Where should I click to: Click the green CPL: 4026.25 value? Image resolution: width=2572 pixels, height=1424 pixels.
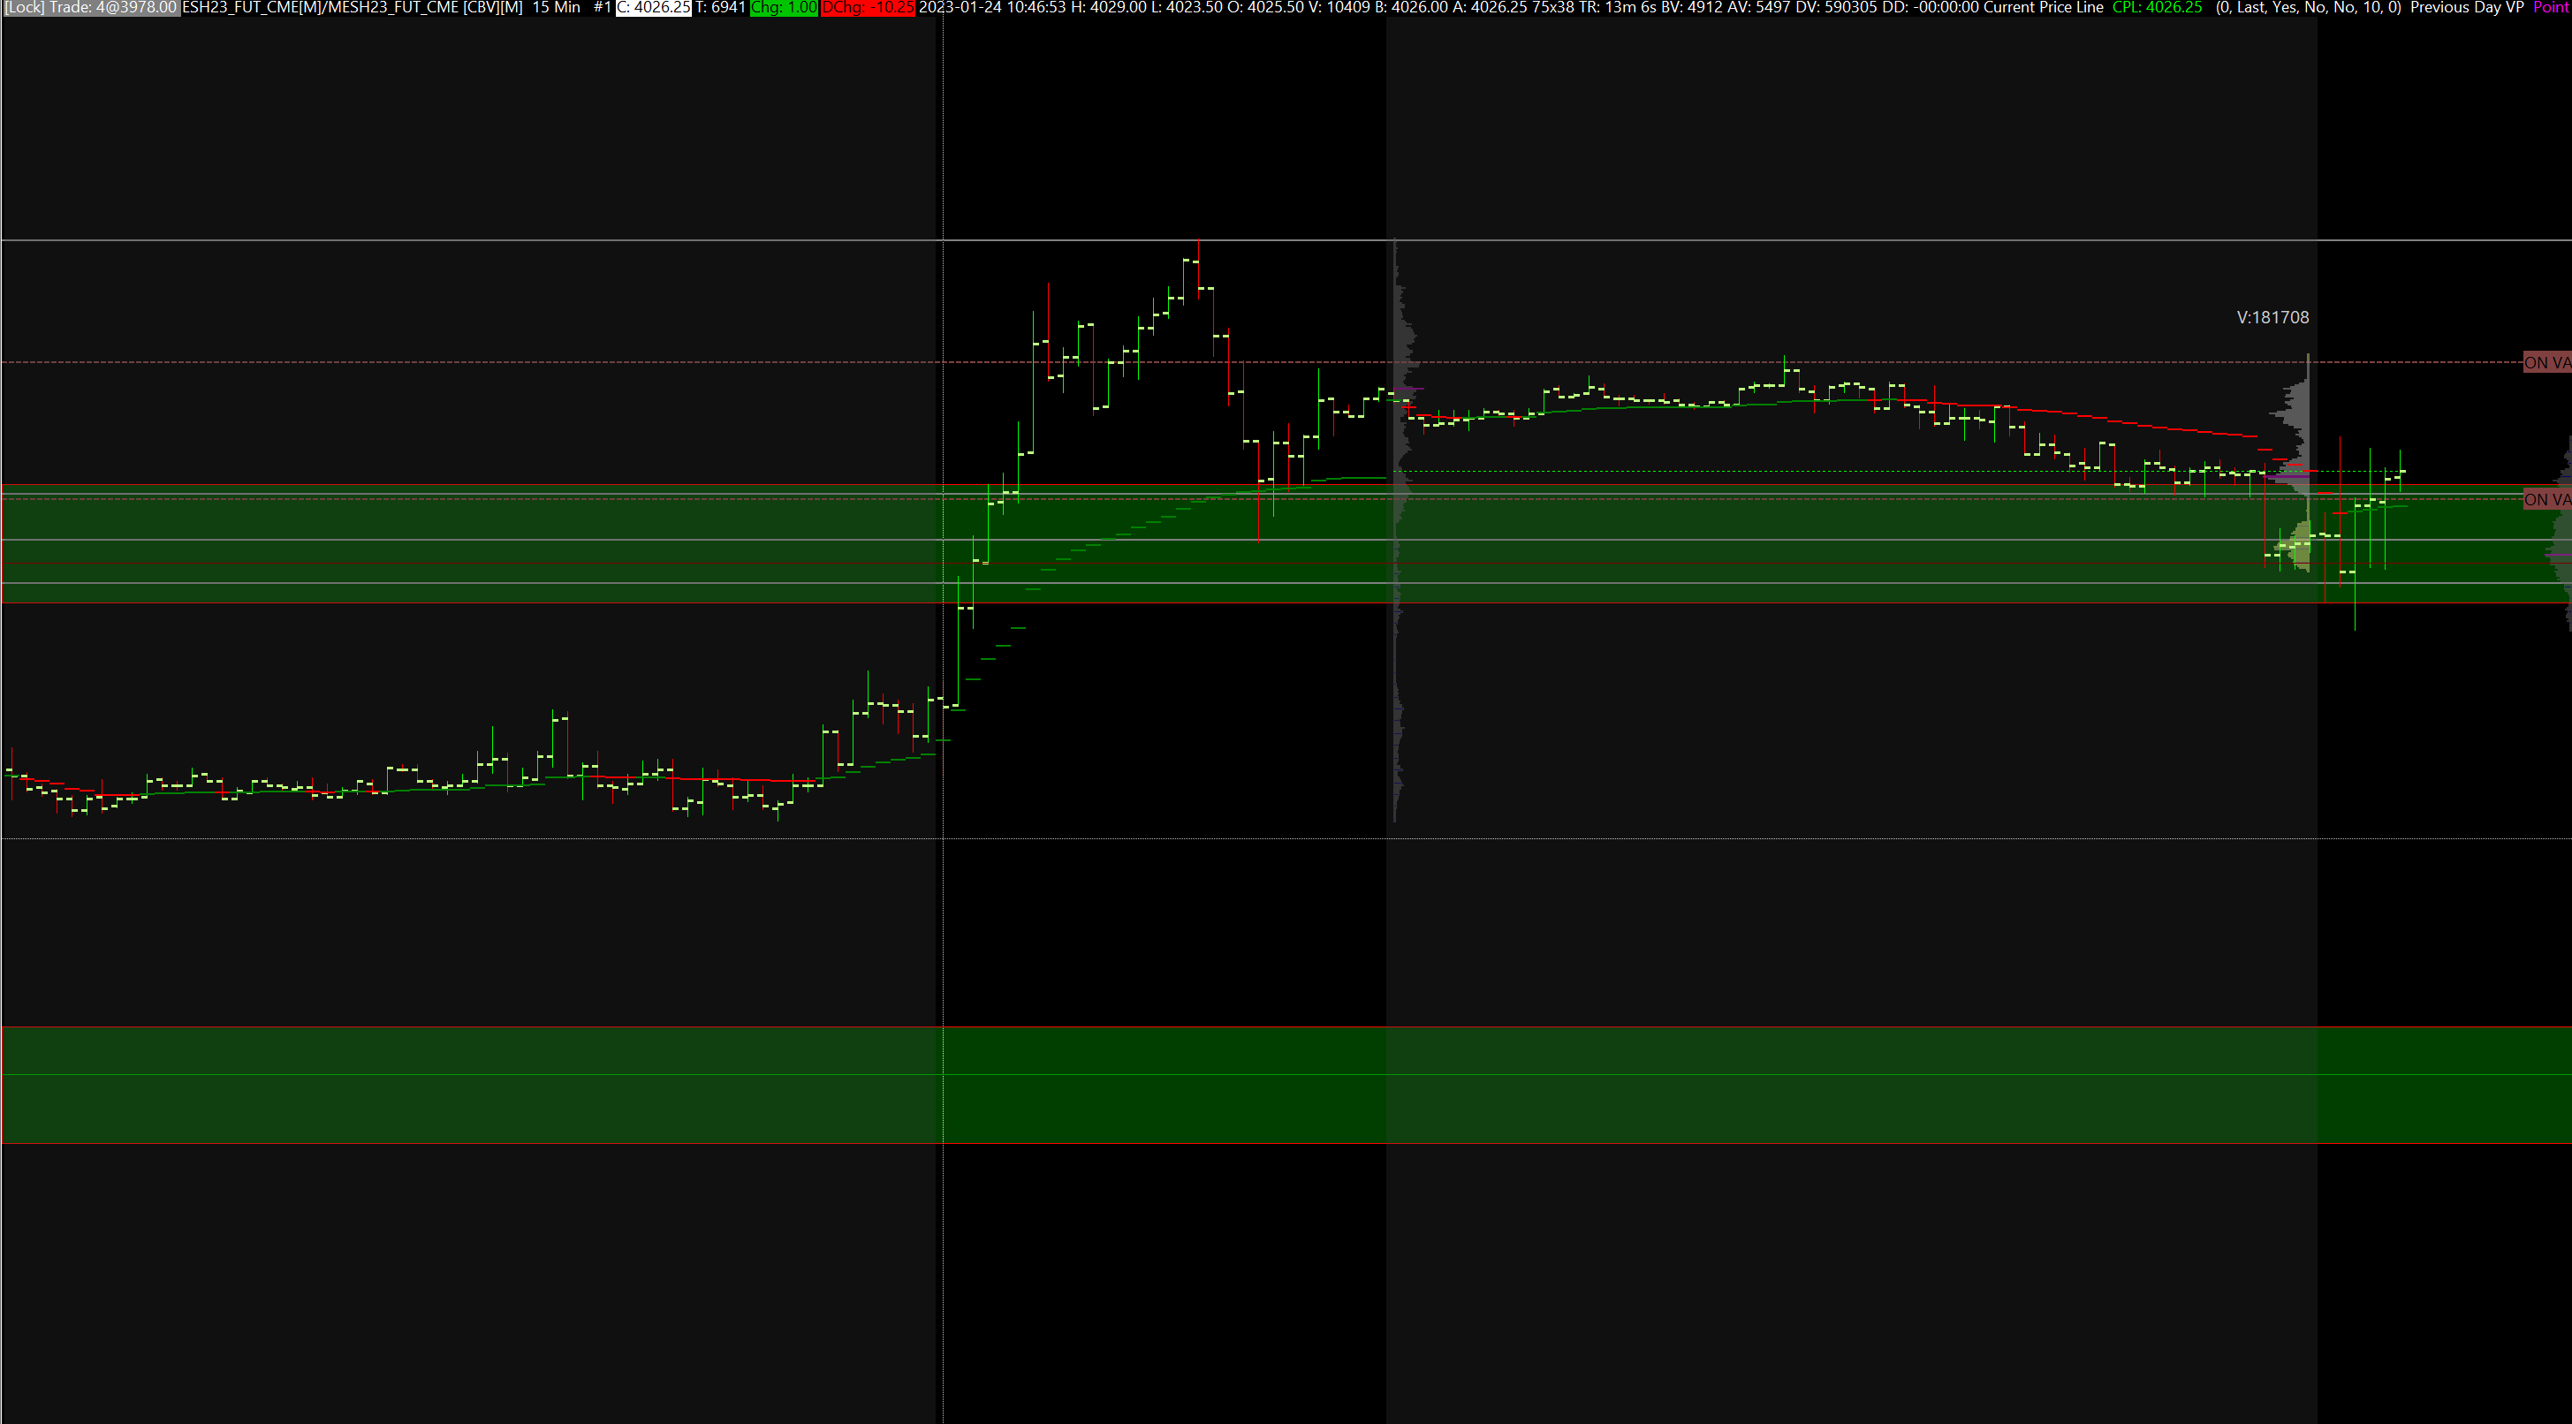(x=2157, y=8)
